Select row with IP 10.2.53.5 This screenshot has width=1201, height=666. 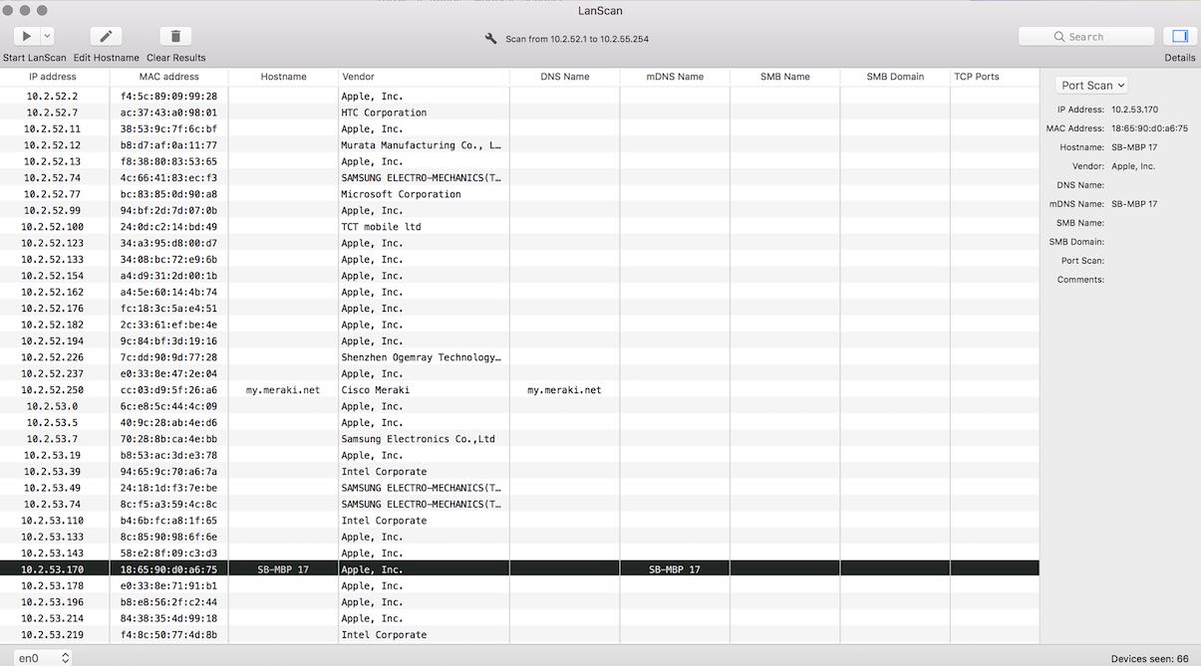[x=519, y=422]
